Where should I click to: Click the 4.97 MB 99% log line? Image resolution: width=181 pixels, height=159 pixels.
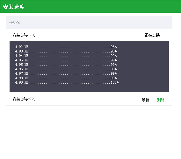click(66, 73)
